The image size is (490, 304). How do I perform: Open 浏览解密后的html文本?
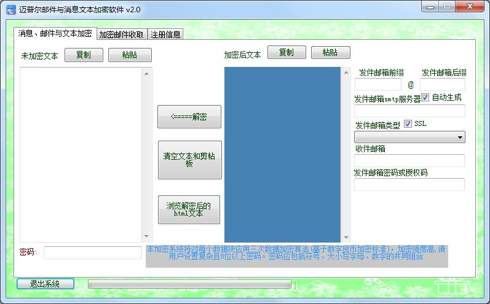click(189, 209)
